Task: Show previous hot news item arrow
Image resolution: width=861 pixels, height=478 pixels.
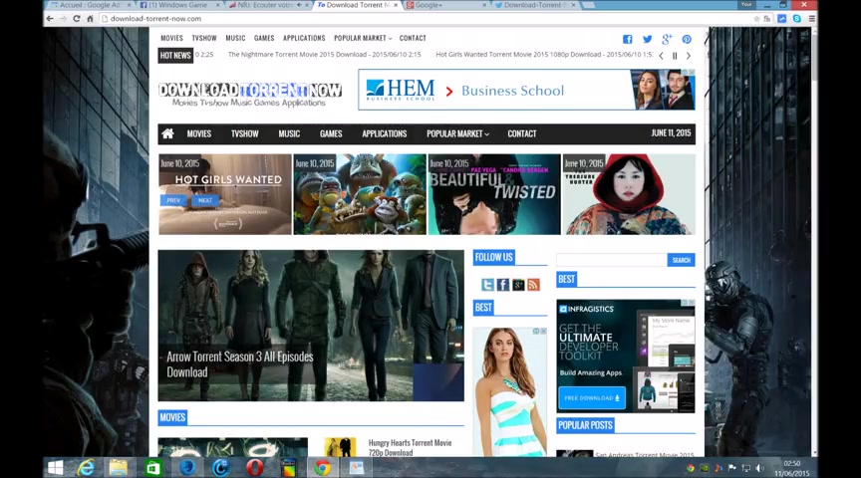Action: tap(661, 56)
